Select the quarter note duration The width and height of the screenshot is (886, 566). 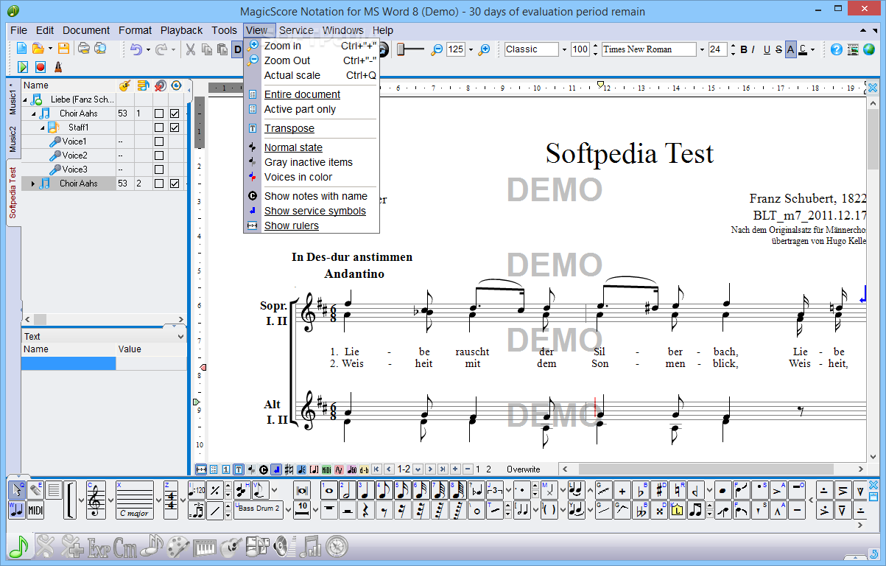tap(366, 490)
